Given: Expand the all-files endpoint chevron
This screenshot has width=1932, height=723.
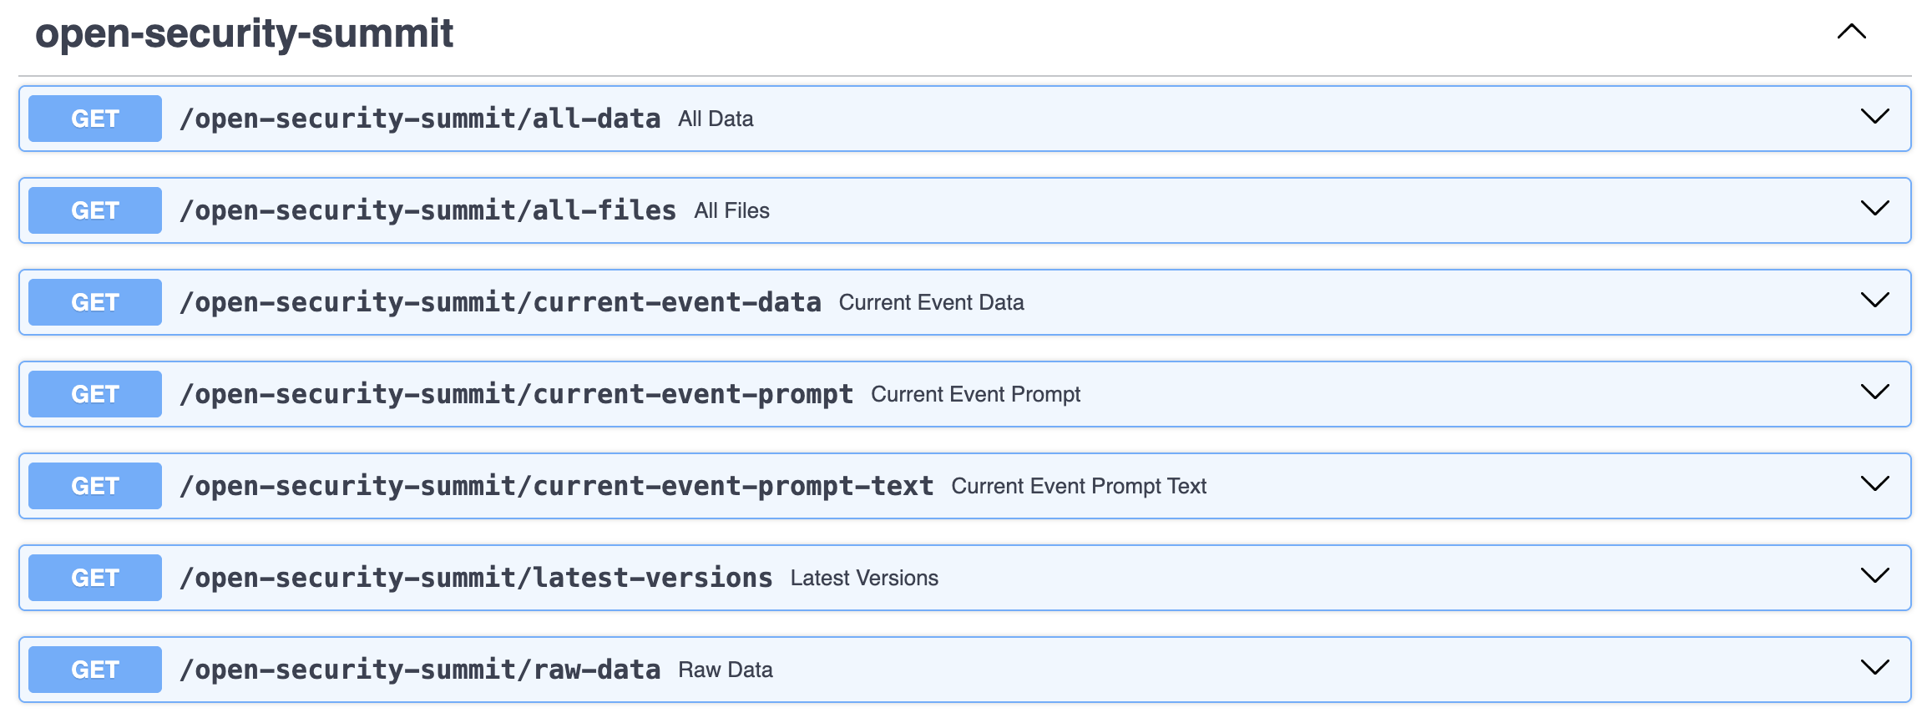Looking at the screenshot, I should tap(1874, 209).
